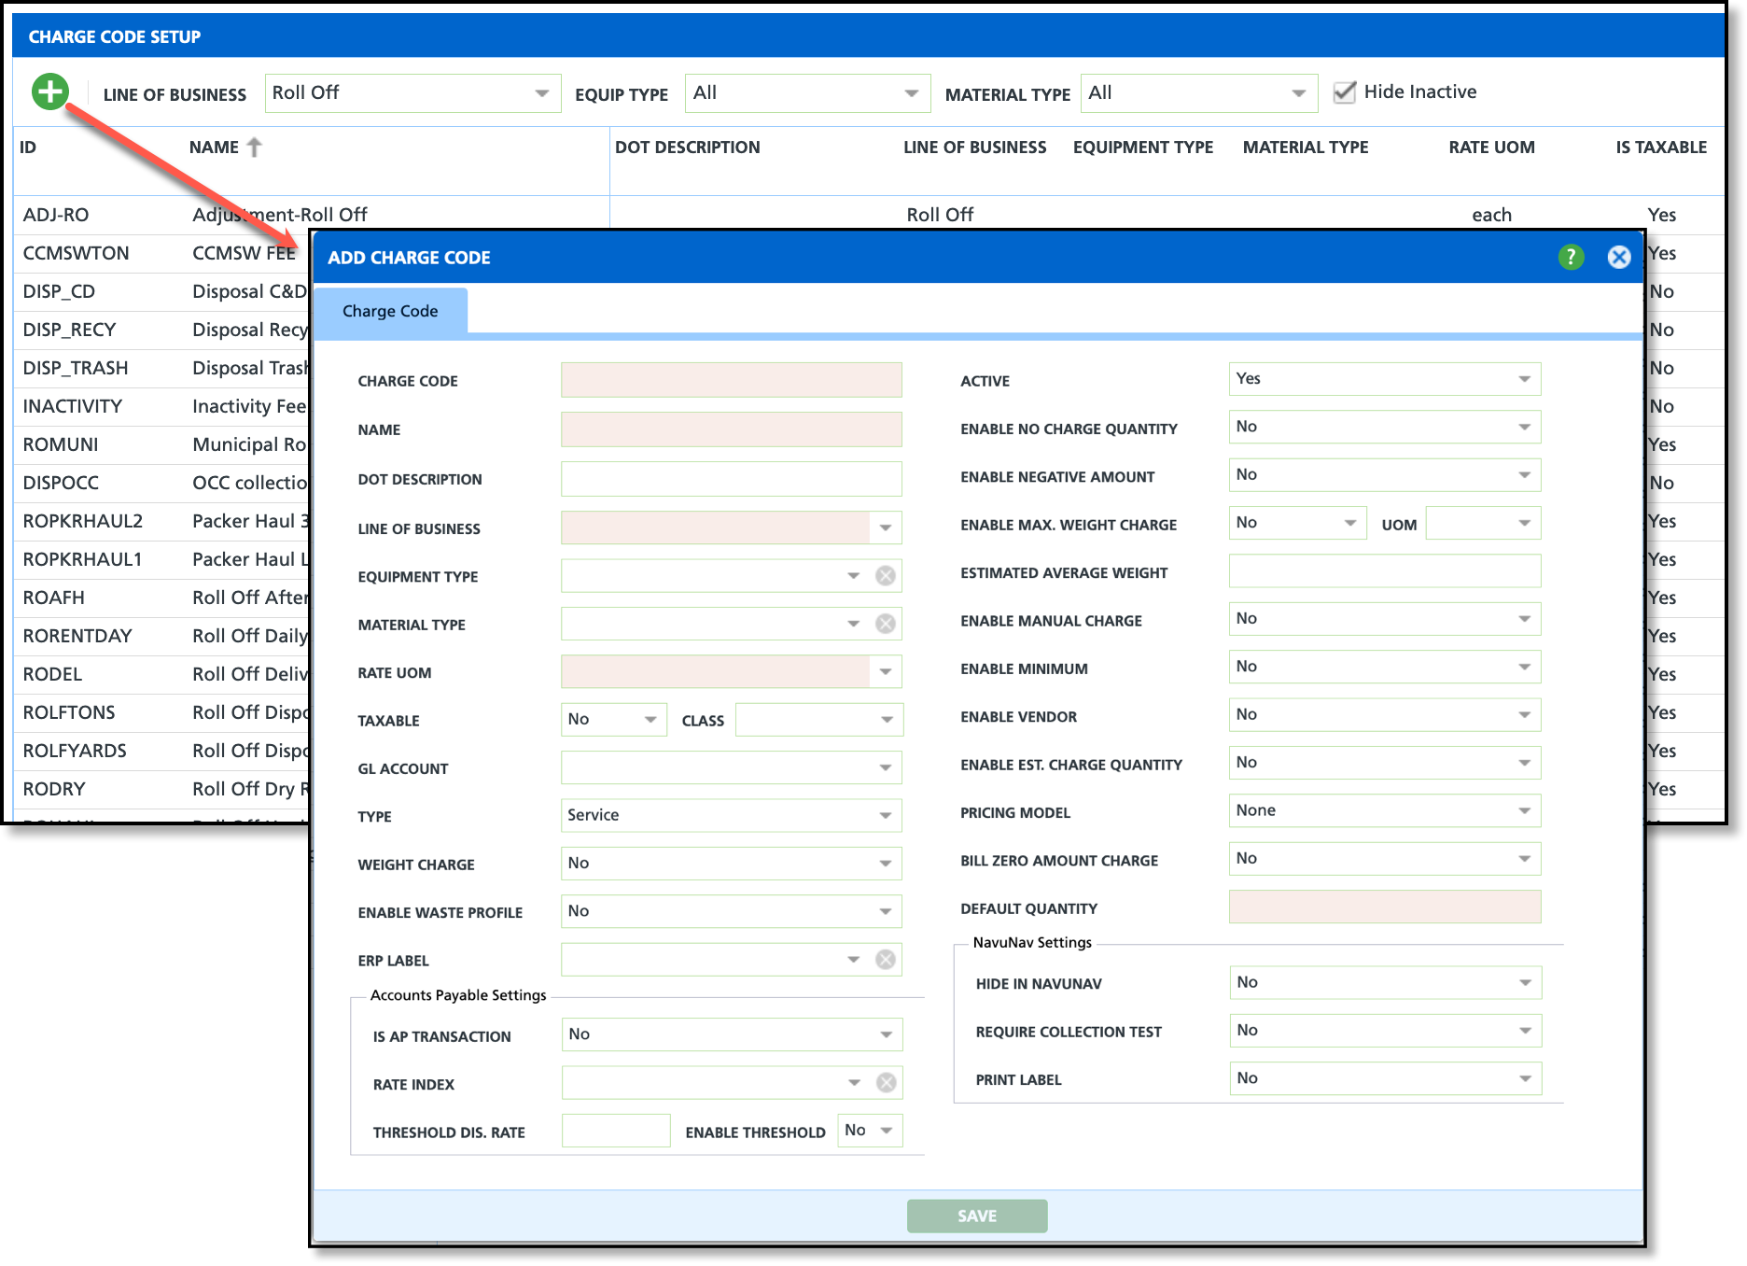
Task: Close the Add Charge Code dialog
Action: [1619, 257]
